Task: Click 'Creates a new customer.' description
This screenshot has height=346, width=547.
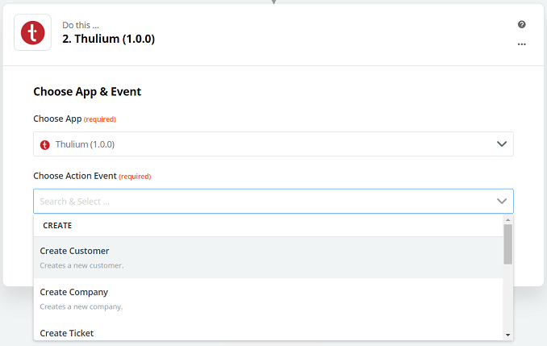Action: 81,265
